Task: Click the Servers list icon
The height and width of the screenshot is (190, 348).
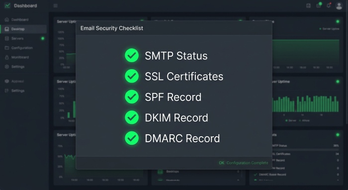Action: (7, 38)
